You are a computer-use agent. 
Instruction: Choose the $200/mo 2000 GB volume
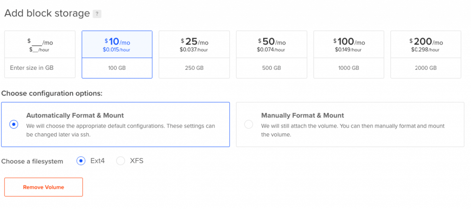425,54
